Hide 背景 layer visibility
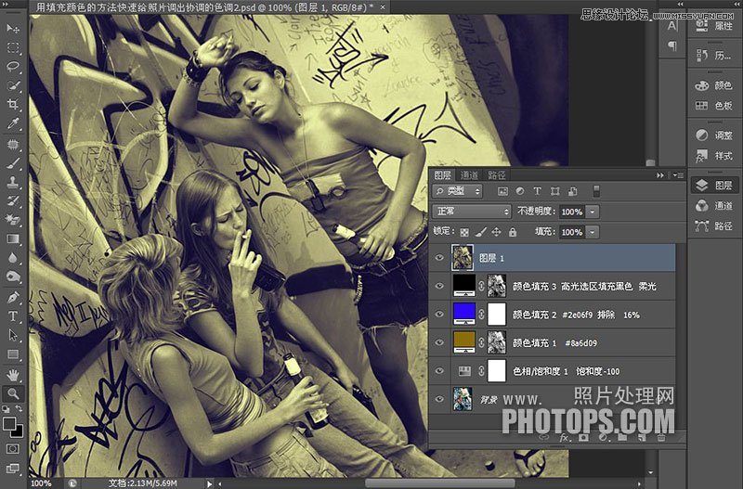Screen dimensions: 743x489 (439, 399)
